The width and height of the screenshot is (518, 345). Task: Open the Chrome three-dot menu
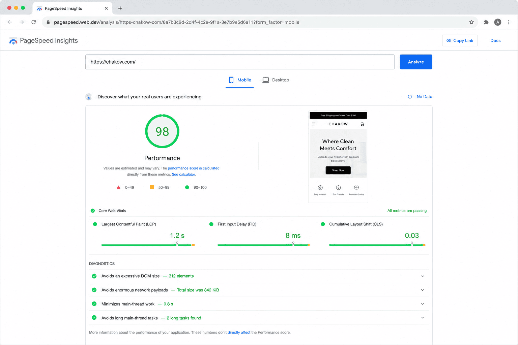[x=509, y=22]
